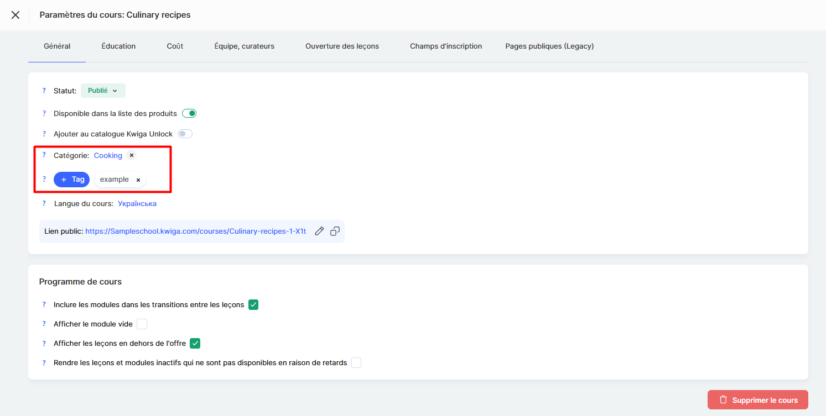The width and height of the screenshot is (826, 416).
Task: Click help icon beside Afficher le module vide
Action: tap(44, 324)
